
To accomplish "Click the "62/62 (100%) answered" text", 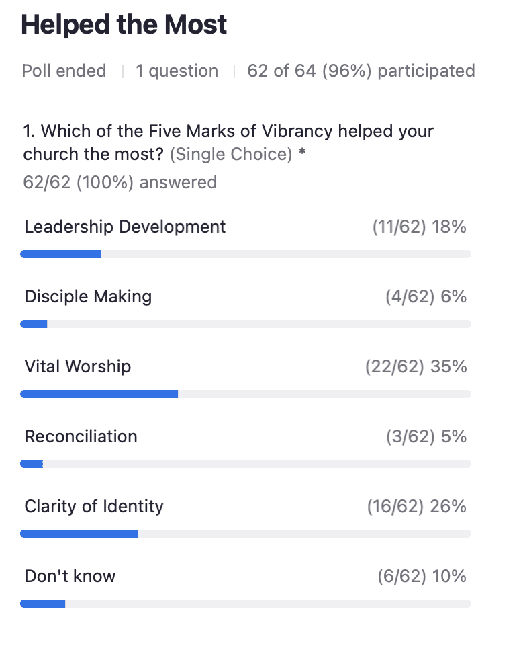I will tap(120, 182).
